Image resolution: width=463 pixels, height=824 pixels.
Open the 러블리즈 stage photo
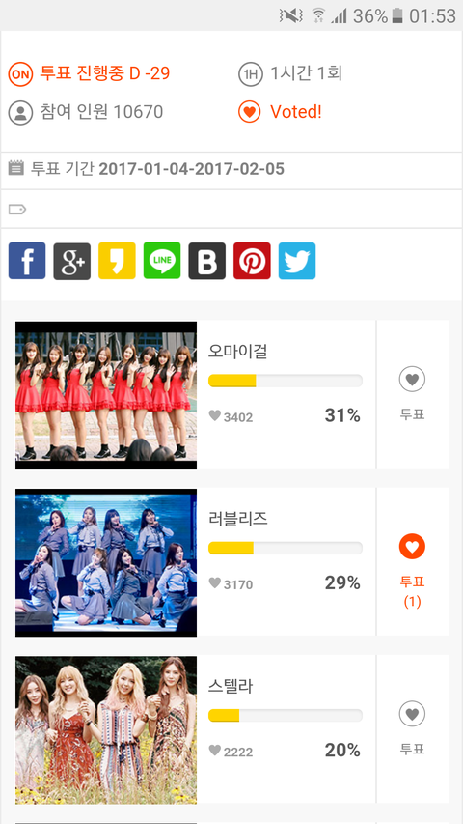click(x=106, y=562)
